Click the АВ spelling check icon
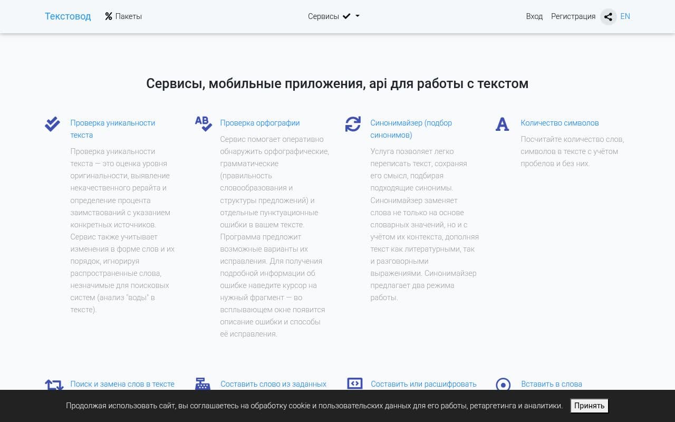This screenshot has width=675, height=422. pos(203,124)
